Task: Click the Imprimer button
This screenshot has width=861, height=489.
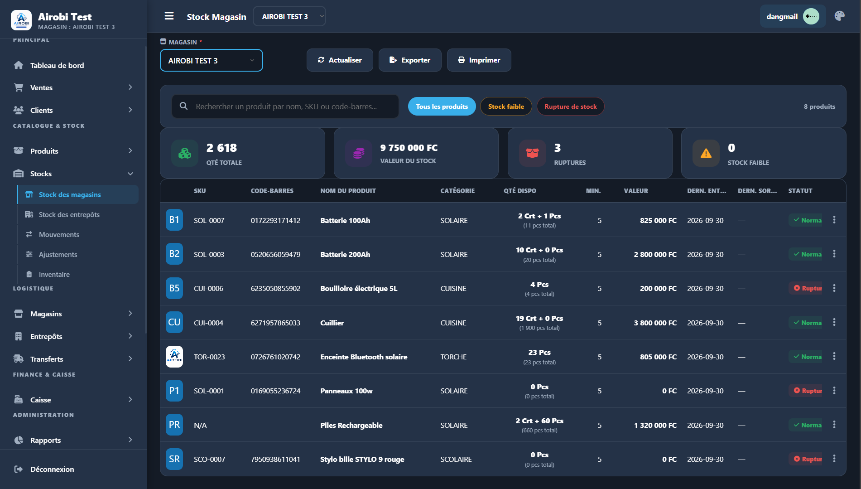Action: 479,60
